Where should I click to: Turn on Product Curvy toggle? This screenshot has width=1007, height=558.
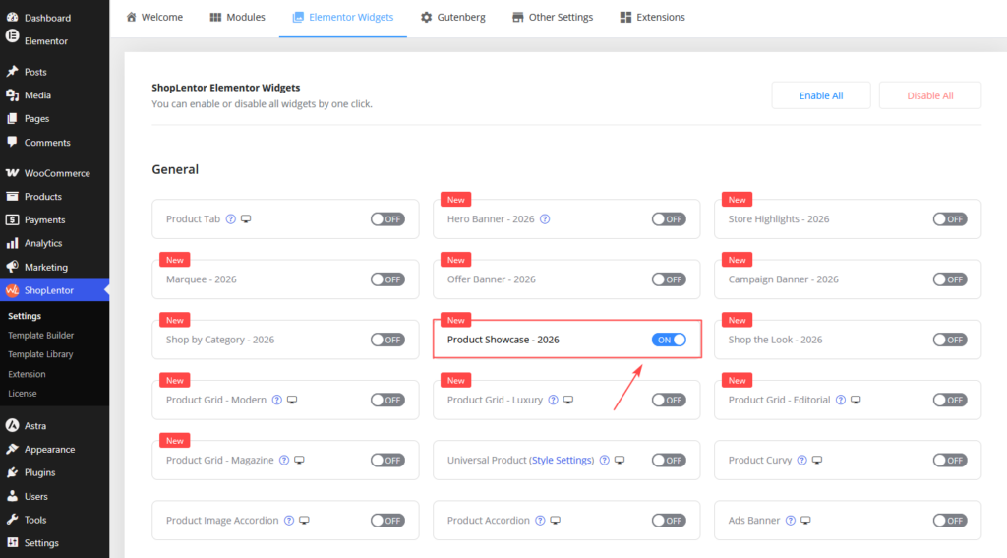click(x=950, y=461)
